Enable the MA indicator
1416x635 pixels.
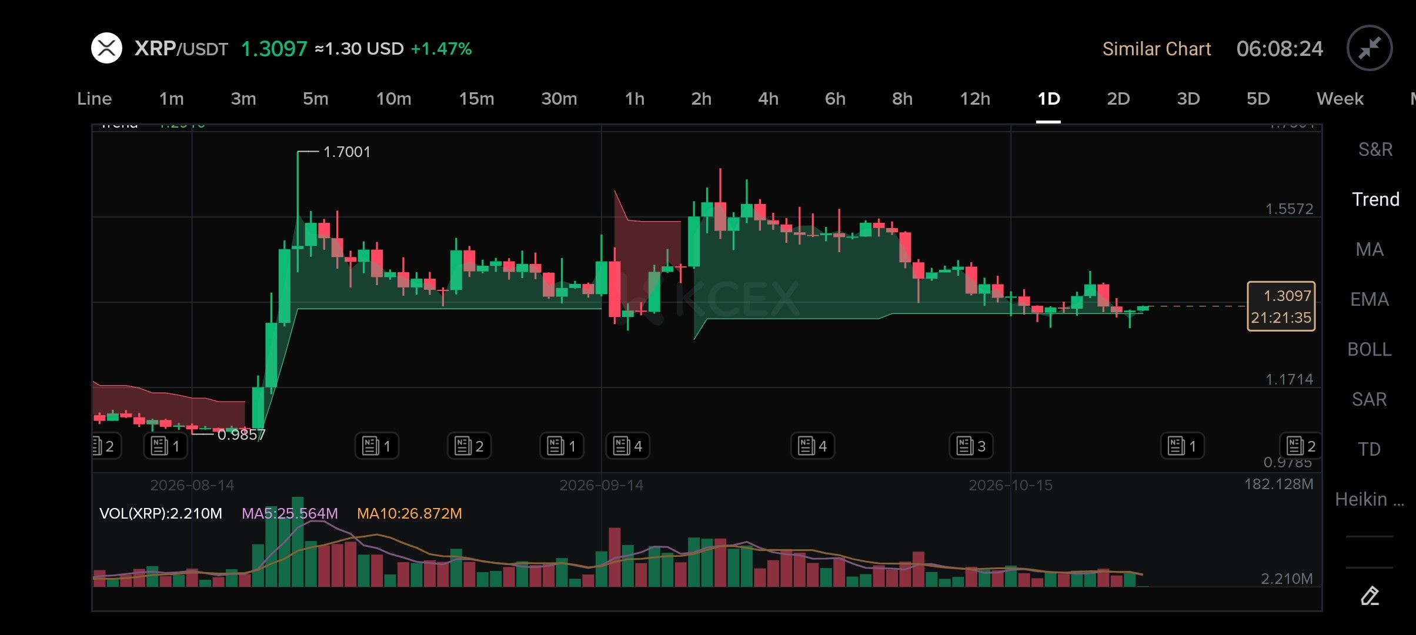pyautogui.click(x=1370, y=249)
